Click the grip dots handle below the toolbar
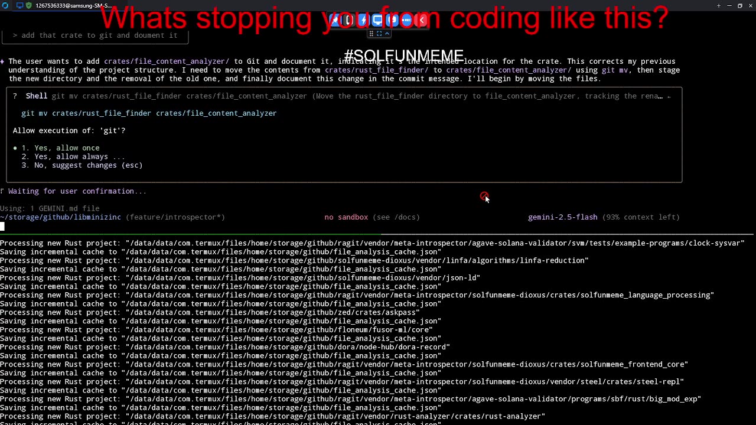 372,34
